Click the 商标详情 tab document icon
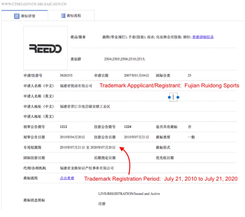This screenshot has height=217, width=245. click(17, 16)
